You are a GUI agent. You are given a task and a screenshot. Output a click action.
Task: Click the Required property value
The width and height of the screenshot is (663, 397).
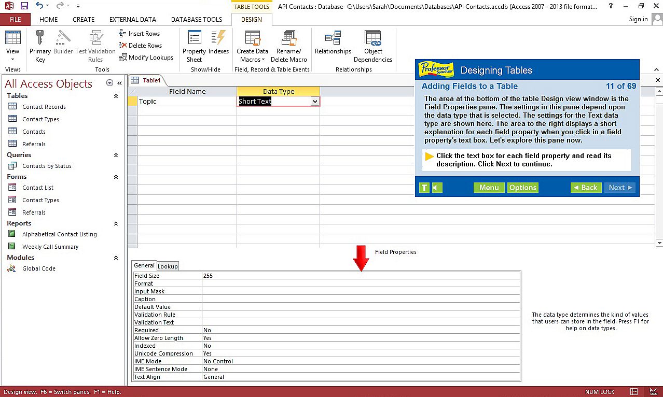(x=361, y=330)
